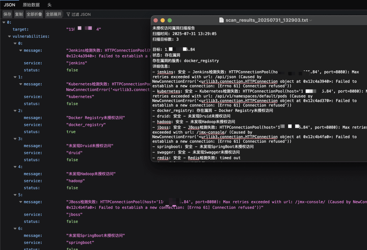Image resolution: width=367 pixels, height=250 pixels.
Task: Click the swagger: 安全 line in text window
Action: click(196, 152)
